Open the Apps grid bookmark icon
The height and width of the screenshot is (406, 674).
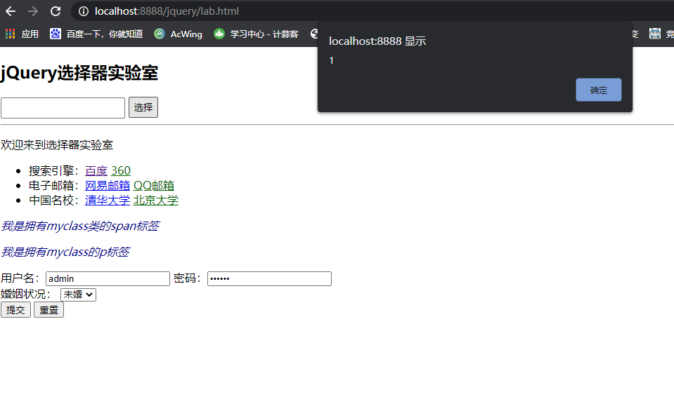[11, 34]
